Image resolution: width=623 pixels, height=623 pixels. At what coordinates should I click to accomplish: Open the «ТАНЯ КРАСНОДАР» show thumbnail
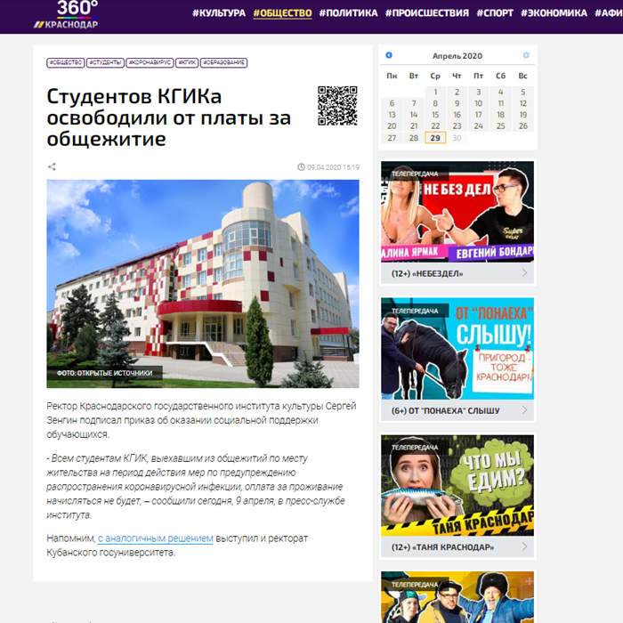[x=457, y=486]
